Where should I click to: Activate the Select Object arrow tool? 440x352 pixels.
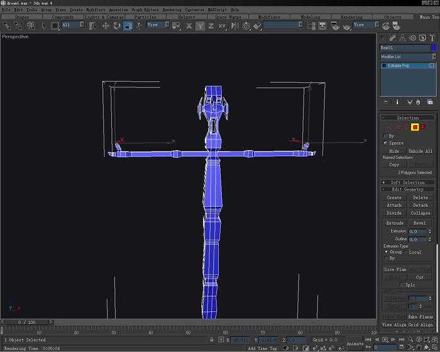click(44, 26)
